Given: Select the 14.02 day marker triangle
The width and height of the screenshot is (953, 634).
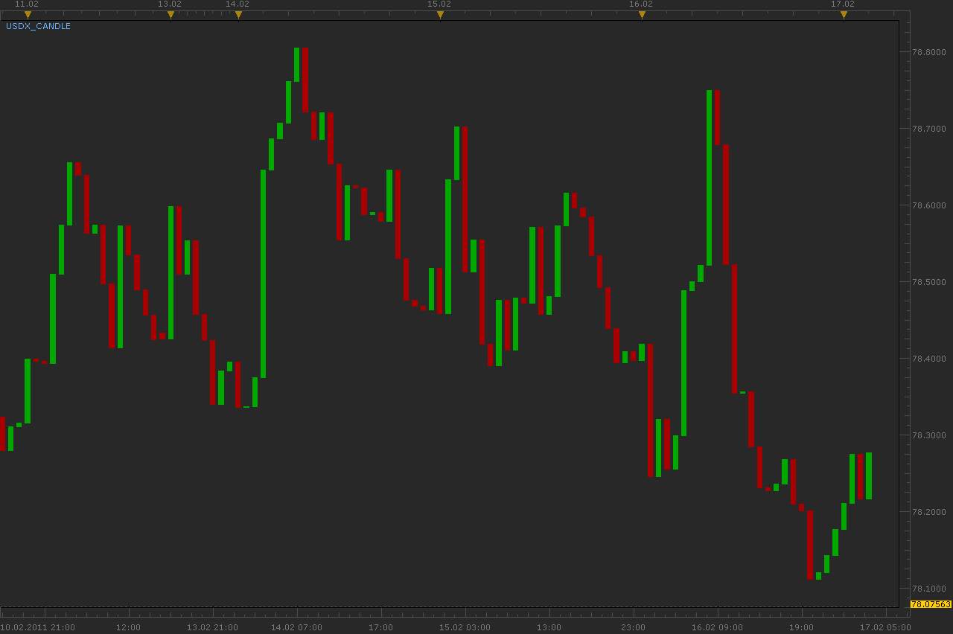Looking at the screenshot, I should point(238,15).
